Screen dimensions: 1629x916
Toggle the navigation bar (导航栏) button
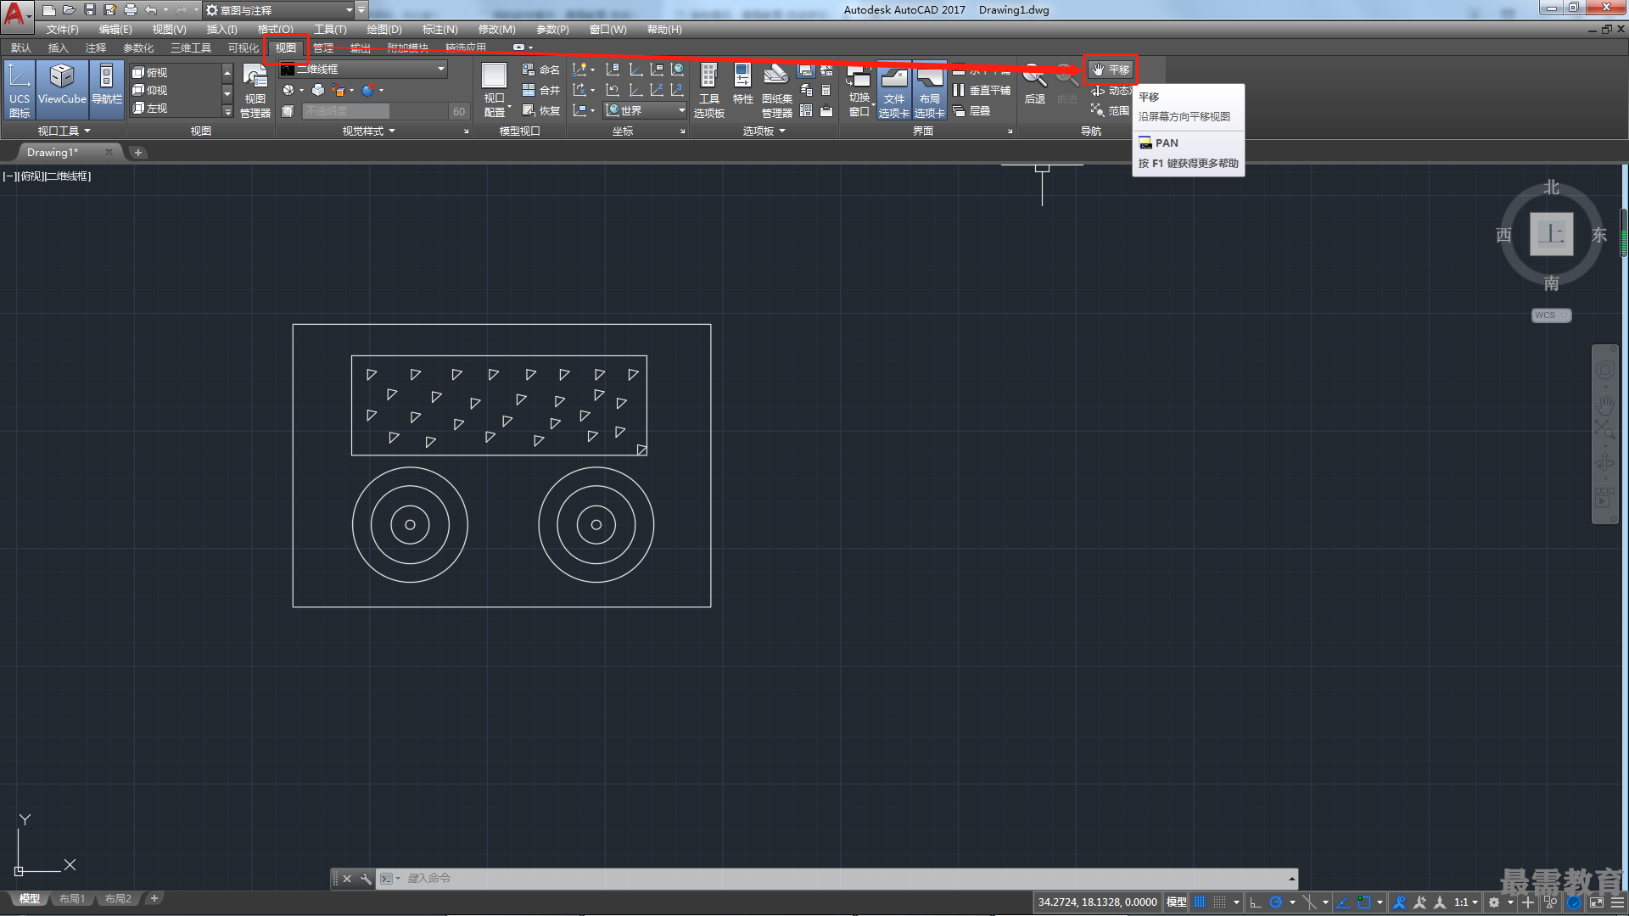click(x=107, y=89)
